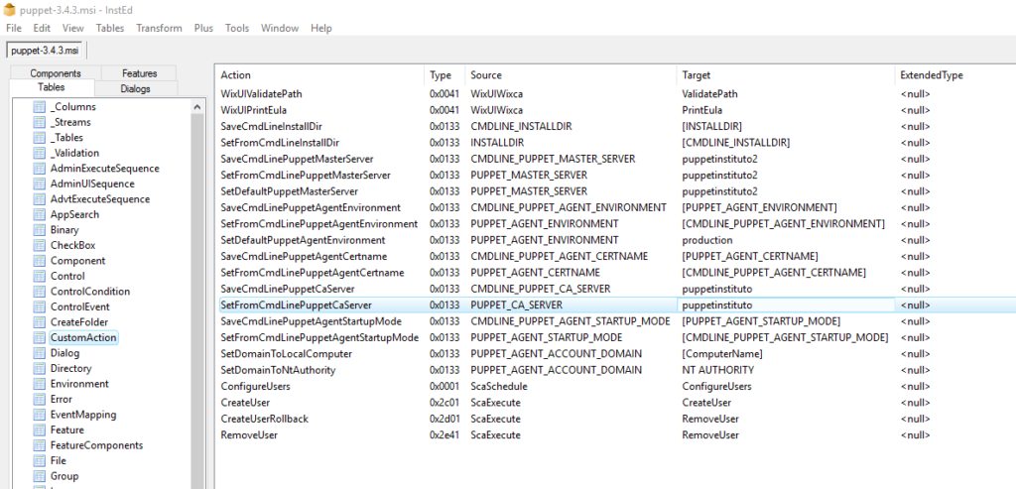1016x489 pixels.
Task: Click the [ComputerName] target cell
Action: click(722, 354)
